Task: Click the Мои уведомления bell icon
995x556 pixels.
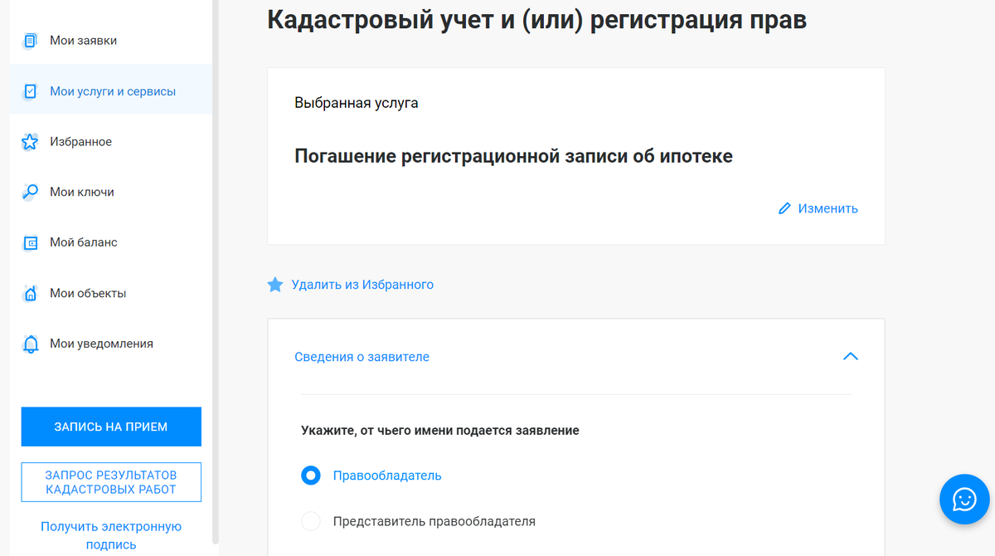Action: click(x=29, y=343)
